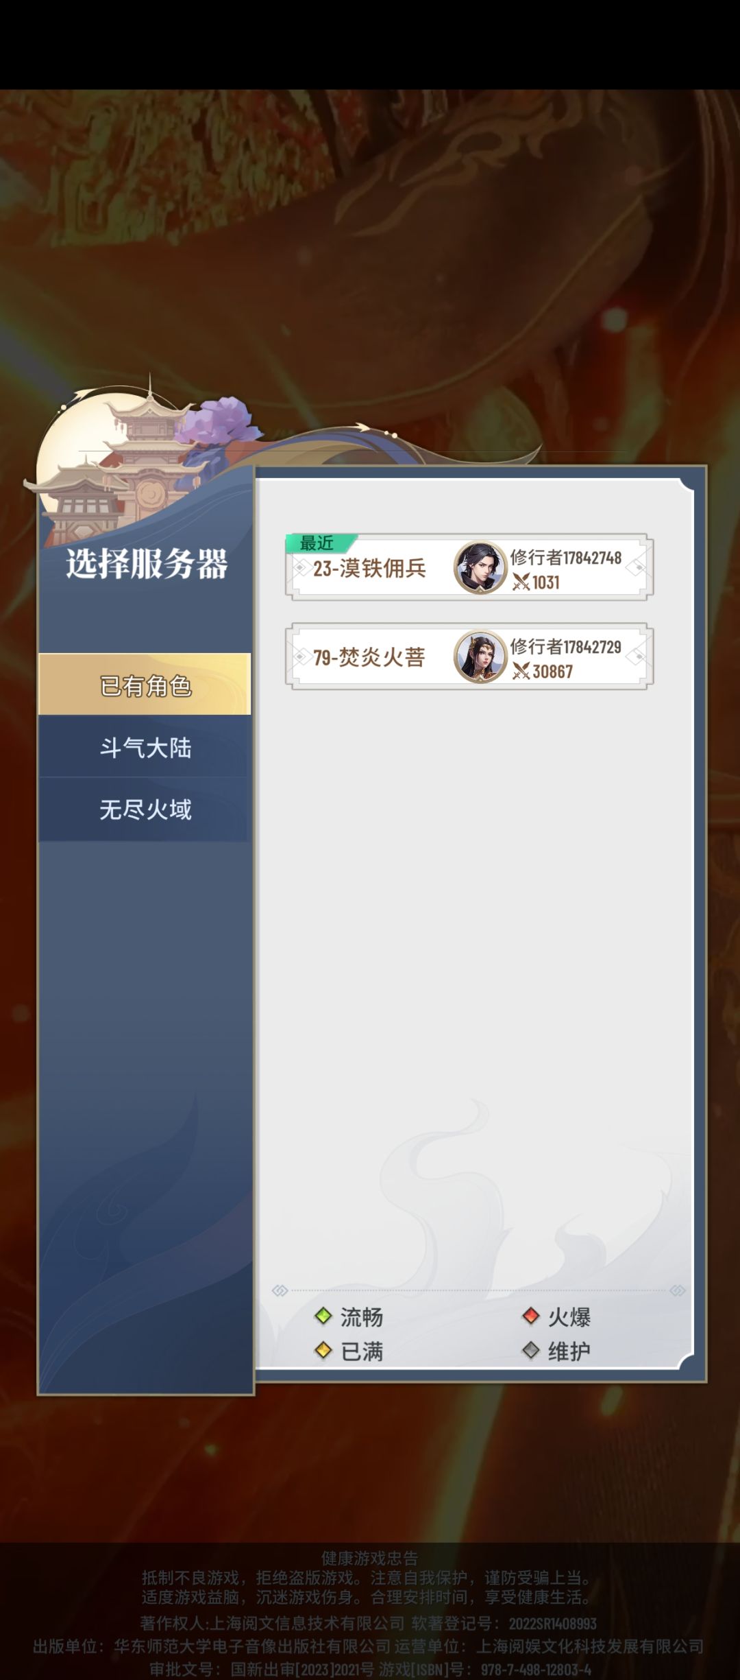Click the yellow 已满 diamond icon
This screenshot has height=1680, width=740.
pyautogui.click(x=323, y=1351)
